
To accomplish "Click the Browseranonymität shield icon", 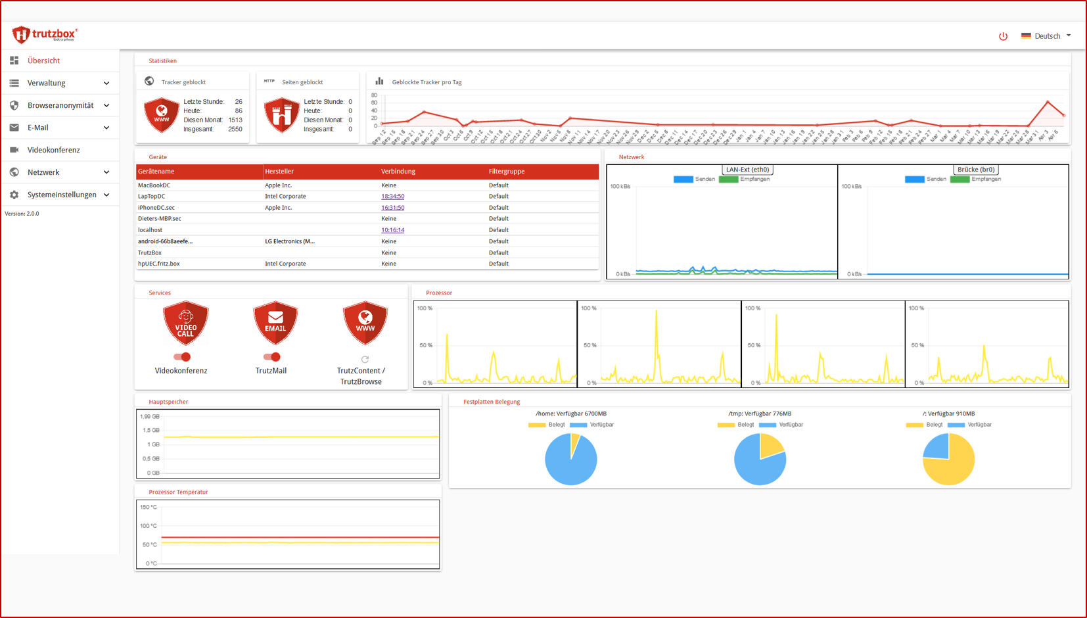I will point(14,105).
